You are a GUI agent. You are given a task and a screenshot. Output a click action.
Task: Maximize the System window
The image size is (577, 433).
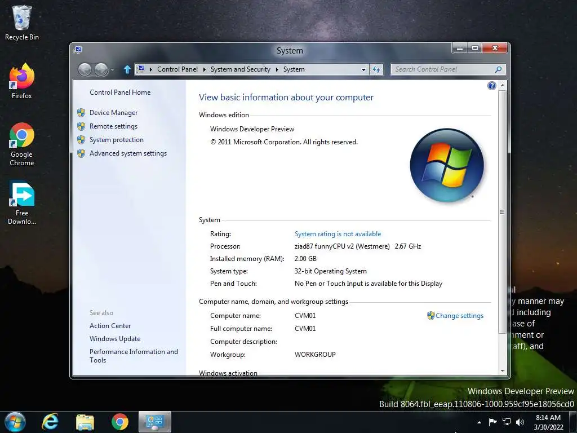[475, 48]
